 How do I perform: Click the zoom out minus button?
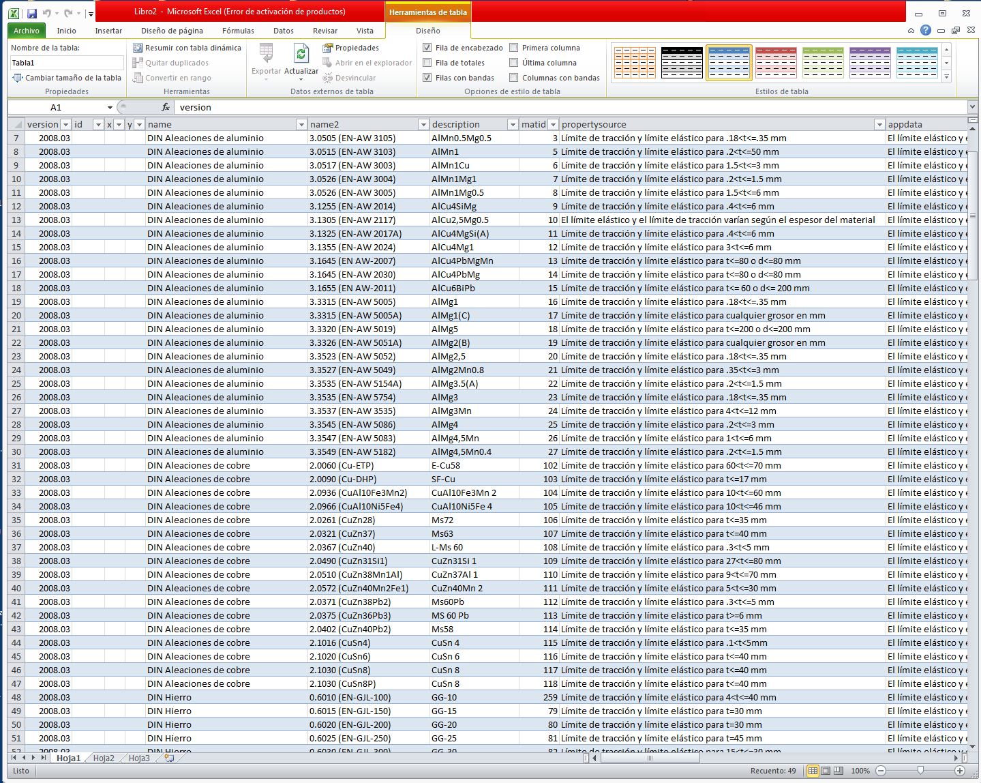click(880, 771)
